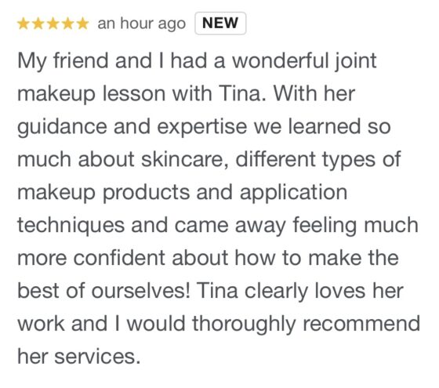Click the NEW badge

220,24
